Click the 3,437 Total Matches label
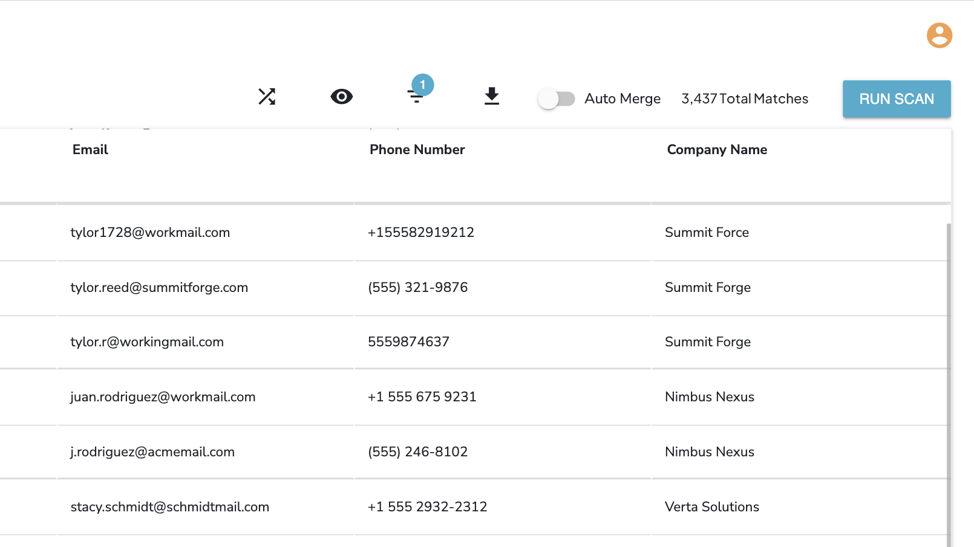This screenshot has height=547, width=974. [x=745, y=99]
